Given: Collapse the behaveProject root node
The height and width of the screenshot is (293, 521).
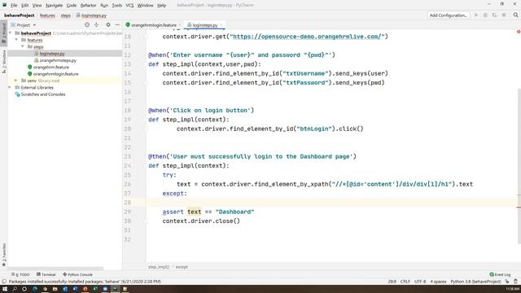Looking at the screenshot, I should 11,33.
